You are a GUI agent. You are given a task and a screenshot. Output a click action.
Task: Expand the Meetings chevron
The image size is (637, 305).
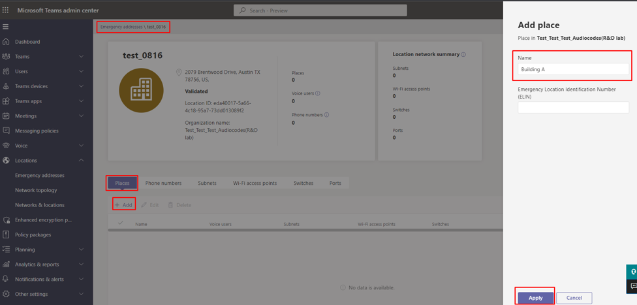coord(81,116)
